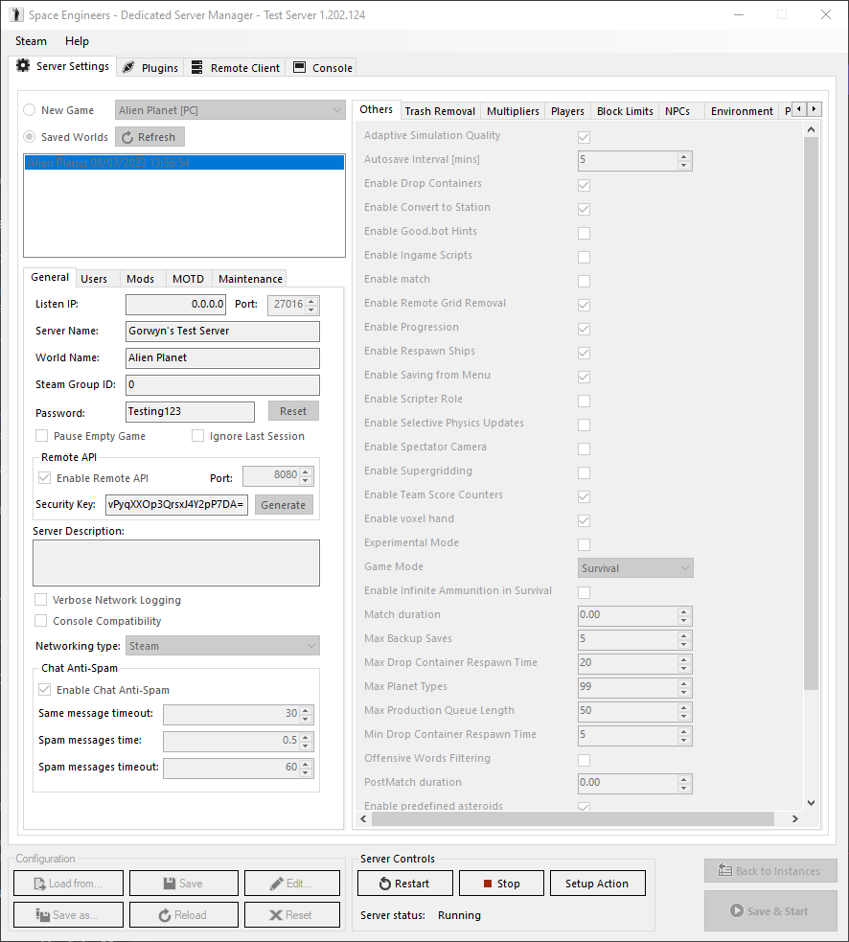The width and height of the screenshot is (849, 942).
Task: Open the Remote Client tab icon
Action: coord(236,68)
